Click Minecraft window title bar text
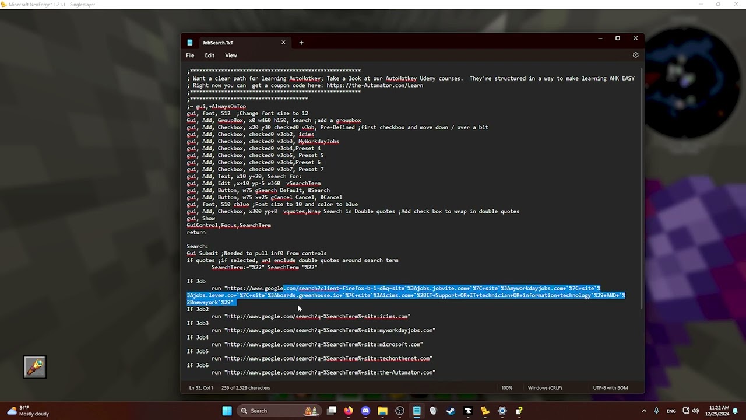This screenshot has width=746, height=420. click(x=53, y=4)
